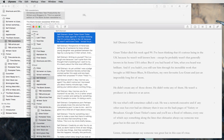224x140 pixels.
Task: Open the 'Self Distract: Writing to yourself' sheet
Action: pyautogui.click(x=75, y=60)
